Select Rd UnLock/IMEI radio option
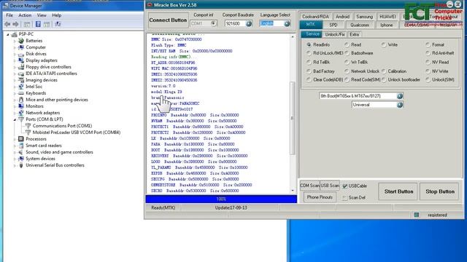The height and width of the screenshot is (262, 467). pos(309,53)
